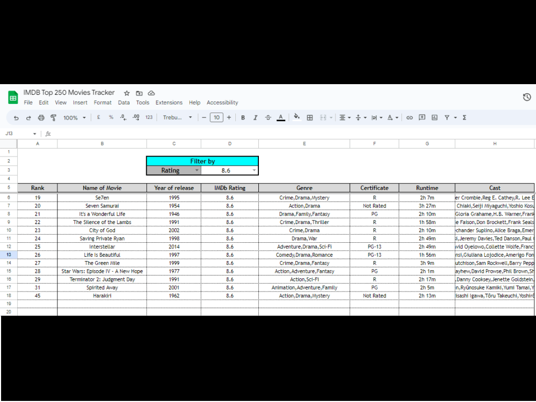The width and height of the screenshot is (536, 402).
Task: Star the IMDB Top 250 Movies Tracker spreadsheet
Action: pyautogui.click(x=126, y=92)
